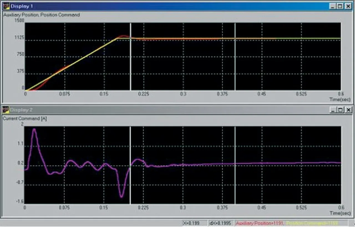
Task: Click the Current Command [A] plot label
Action: click(25, 118)
